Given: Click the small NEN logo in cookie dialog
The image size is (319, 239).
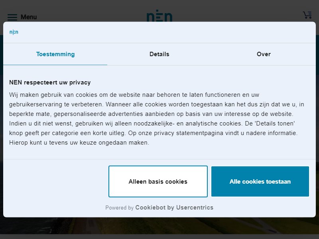Looking at the screenshot, I should 14,32.
